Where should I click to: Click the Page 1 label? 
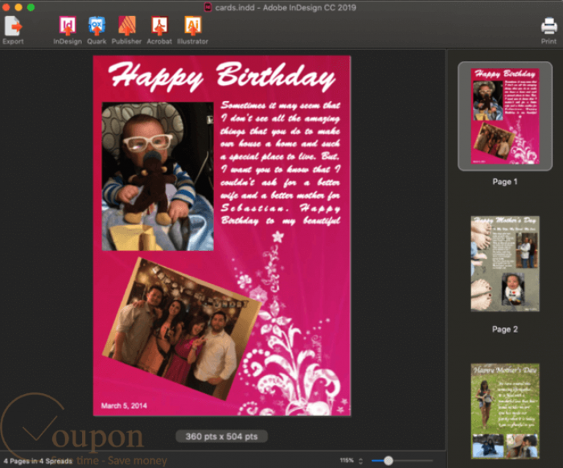(505, 182)
